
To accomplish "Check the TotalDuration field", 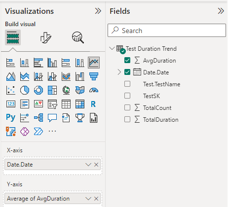I will click(127, 119).
